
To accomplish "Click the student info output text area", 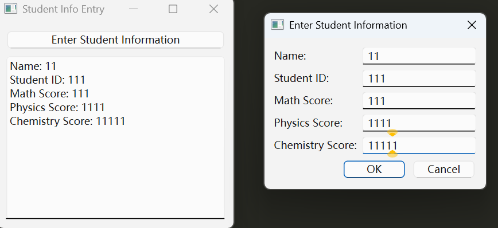I will pos(116,137).
